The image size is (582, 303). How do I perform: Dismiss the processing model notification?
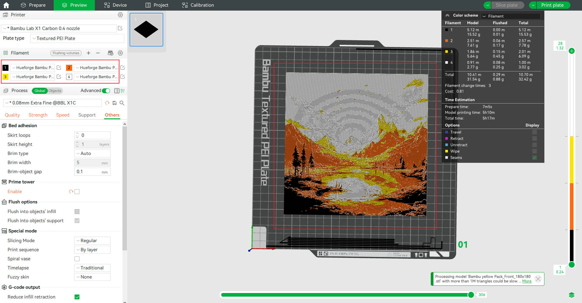click(538, 279)
